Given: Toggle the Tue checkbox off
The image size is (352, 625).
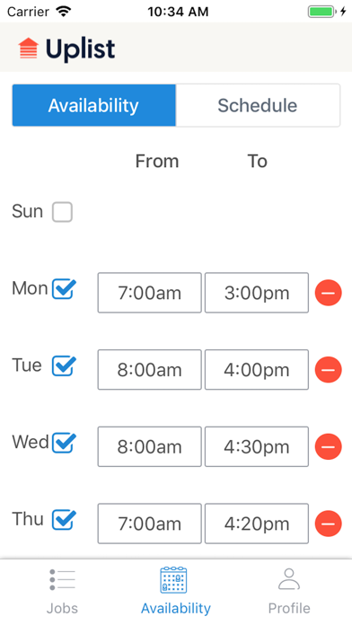Looking at the screenshot, I should 64,365.
